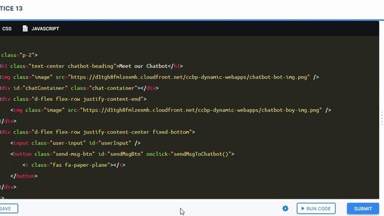Click the id="sendMsgBtn" attribute text
This screenshot has height=216, width=384.
[x=121, y=154]
